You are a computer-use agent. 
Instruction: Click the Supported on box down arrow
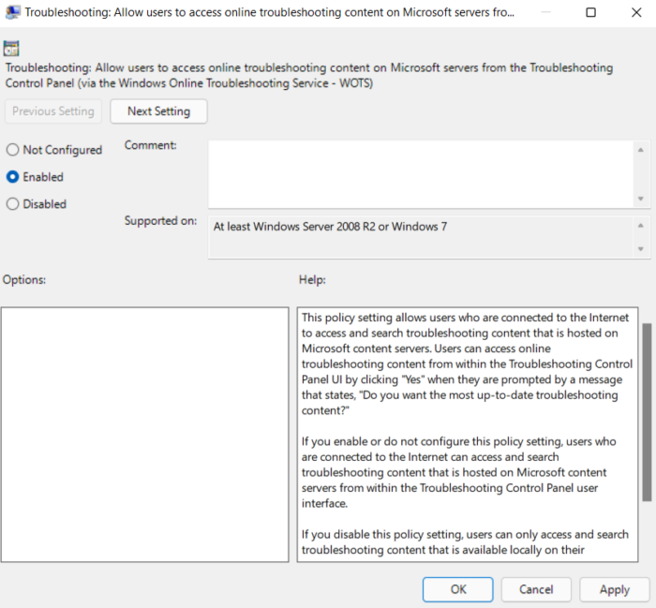(x=641, y=248)
